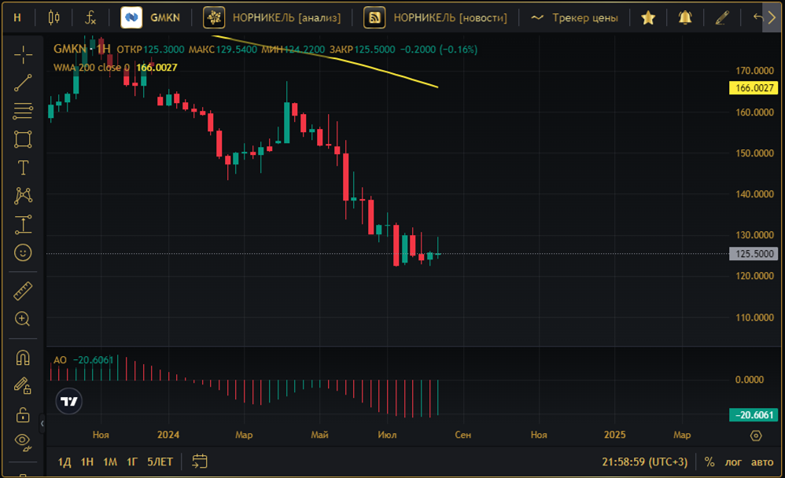
Task: Click the AO indicator legend label
Action: pyautogui.click(x=60, y=360)
